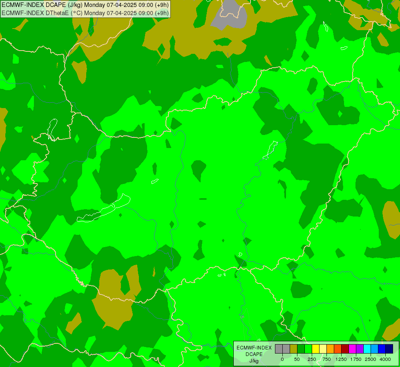Click the light blue legend swatch
400x367 pixels.
(x=375, y=349)
